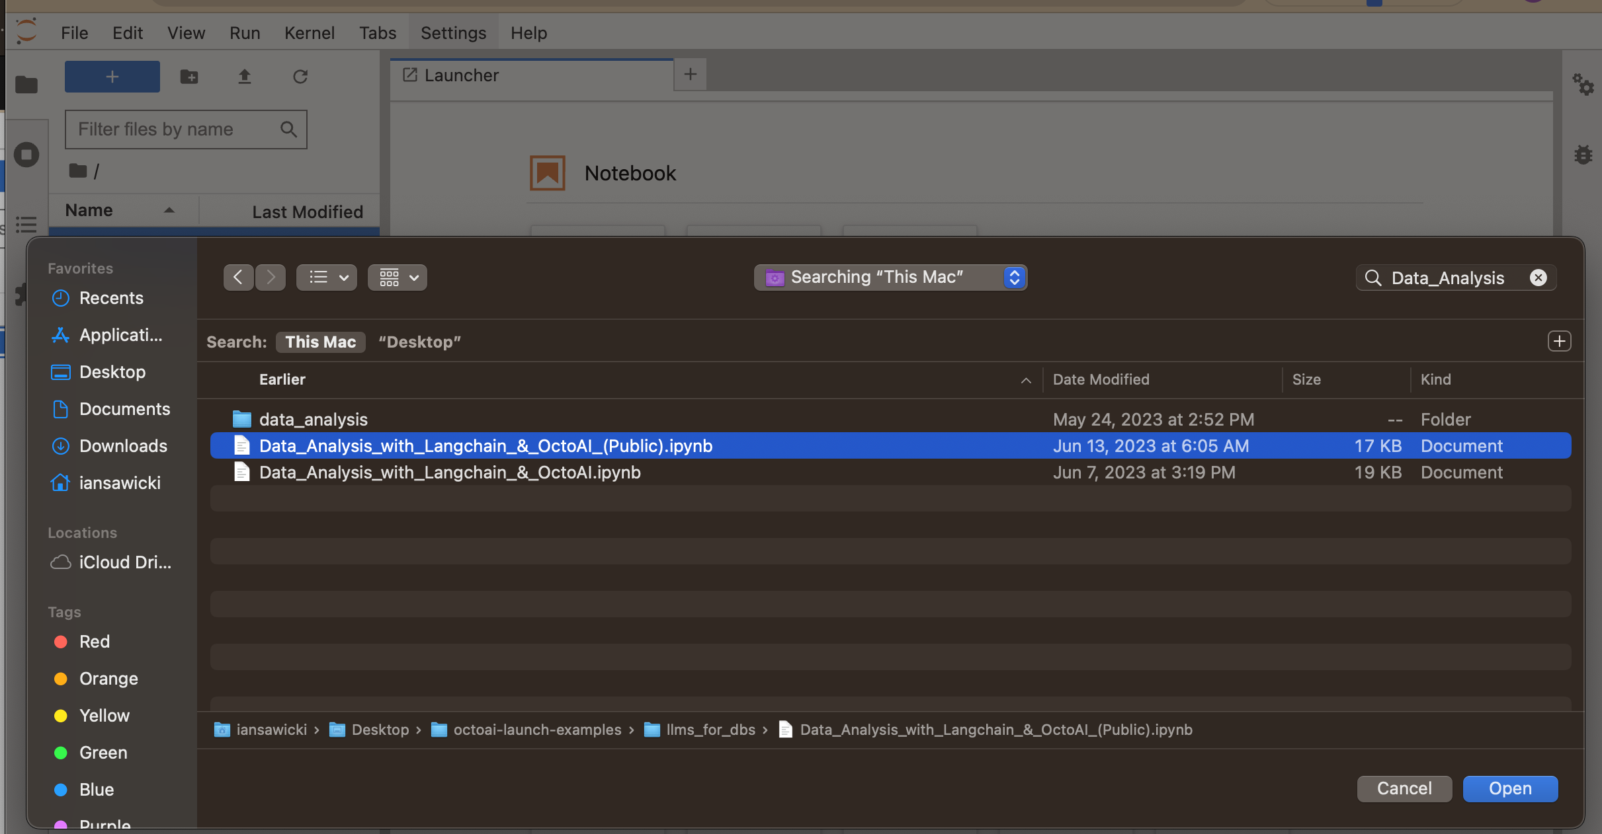Screen dimensions: 1602x834
Task: Open the Kernel menu
Action: click(310, 33)
